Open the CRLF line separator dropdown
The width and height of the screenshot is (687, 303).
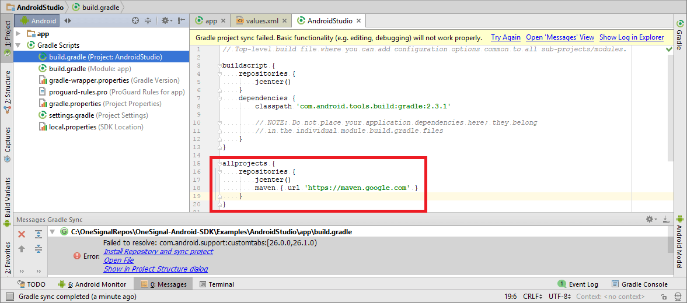point(533,297)
